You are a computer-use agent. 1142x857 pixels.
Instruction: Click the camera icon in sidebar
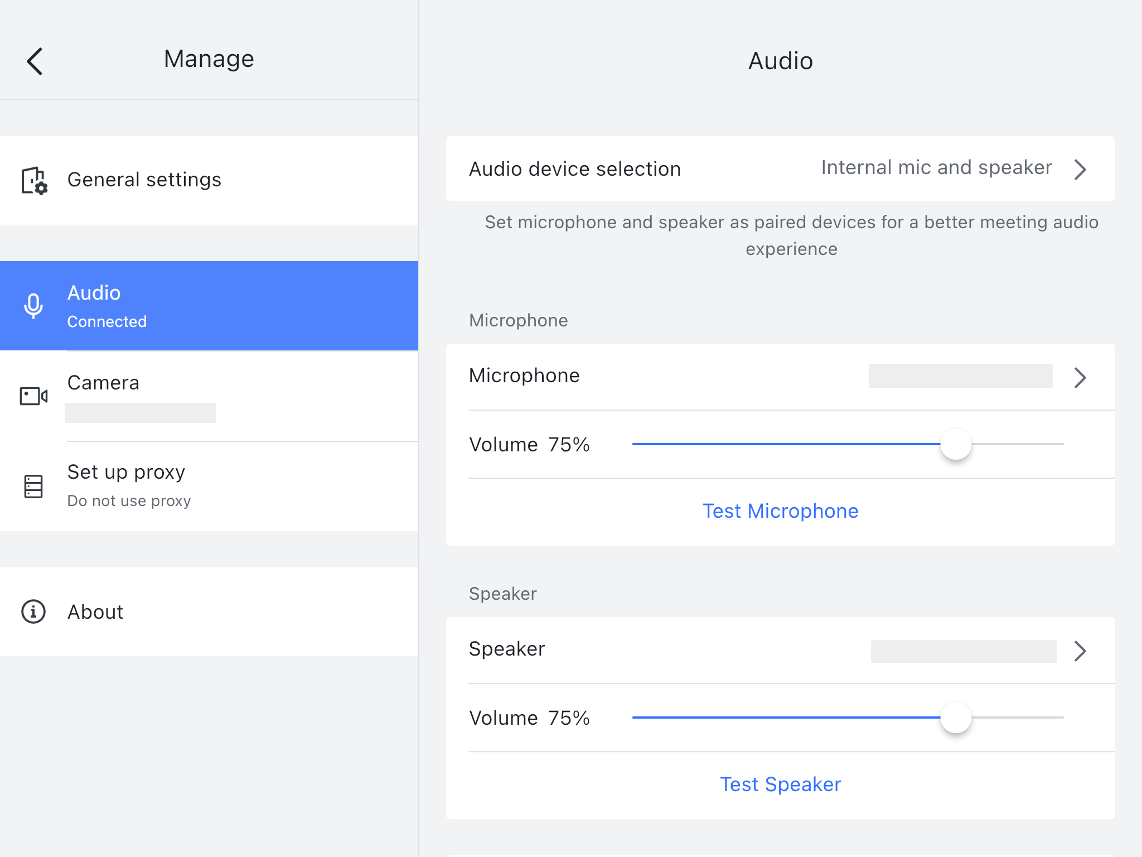(x=33, y=396)
